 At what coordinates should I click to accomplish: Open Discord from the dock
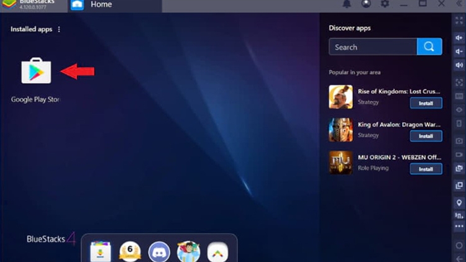click(x=159, y=252)
